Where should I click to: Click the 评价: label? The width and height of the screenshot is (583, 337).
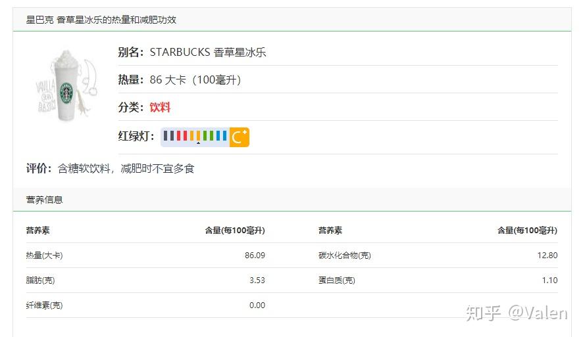coord(39,168)
